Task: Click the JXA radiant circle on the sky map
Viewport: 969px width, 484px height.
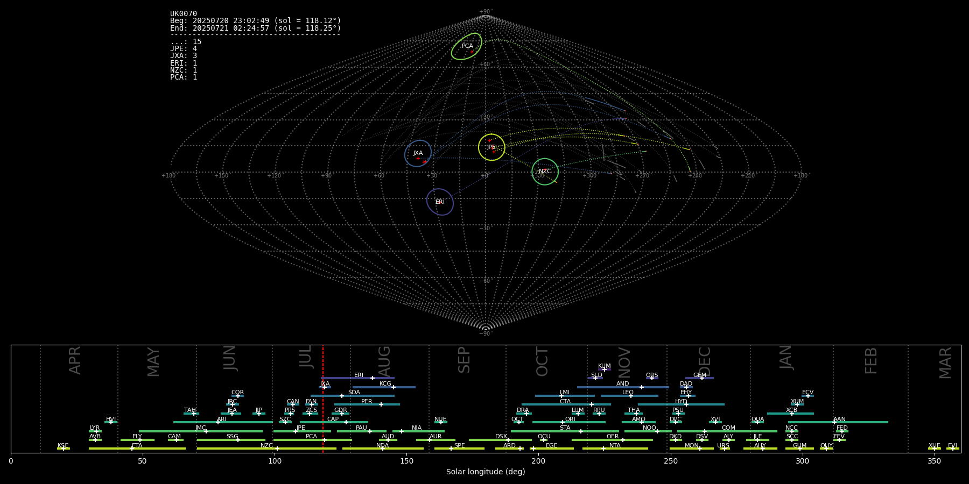Action: tap(418, 153)
